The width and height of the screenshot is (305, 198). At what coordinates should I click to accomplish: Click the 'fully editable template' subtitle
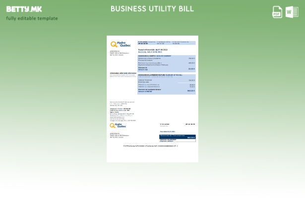point(32,18)
